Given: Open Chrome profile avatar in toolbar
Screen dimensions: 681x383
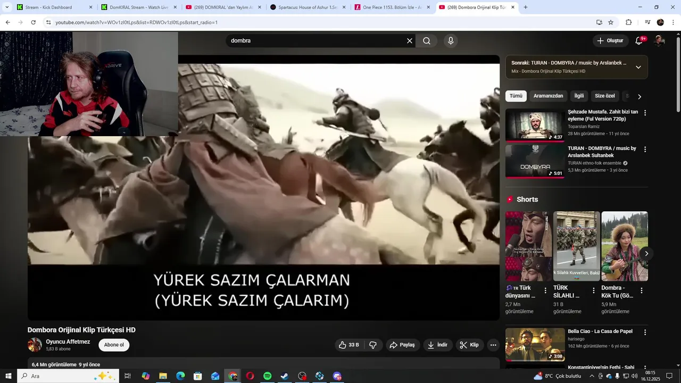Looking at the screenshot, I should [x=661, y=22].
